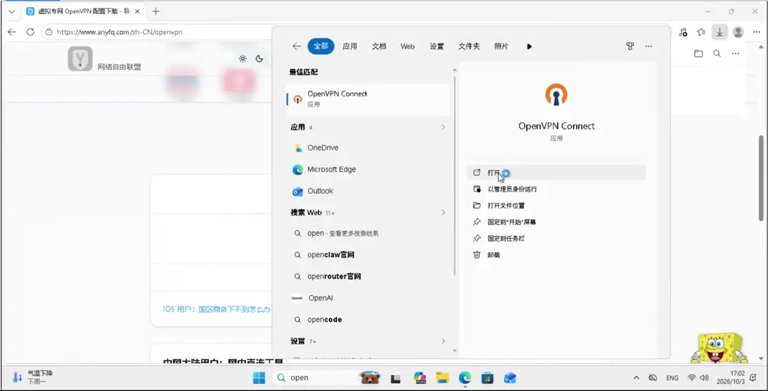Go back using the search panel arrow
This screenshot has width=768, height=391.
point(296,46)
